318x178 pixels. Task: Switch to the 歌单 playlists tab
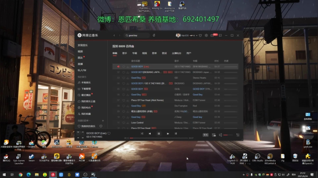click(154, 53)
